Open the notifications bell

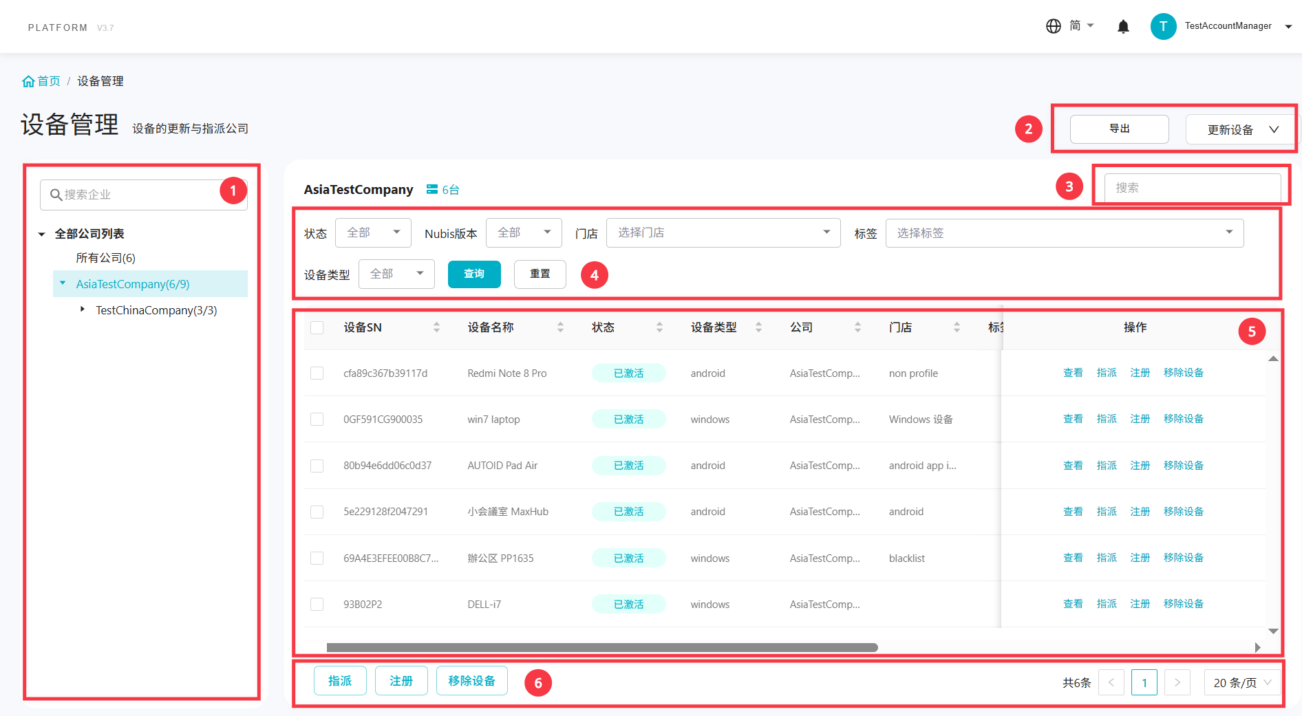coord(1123,27)
